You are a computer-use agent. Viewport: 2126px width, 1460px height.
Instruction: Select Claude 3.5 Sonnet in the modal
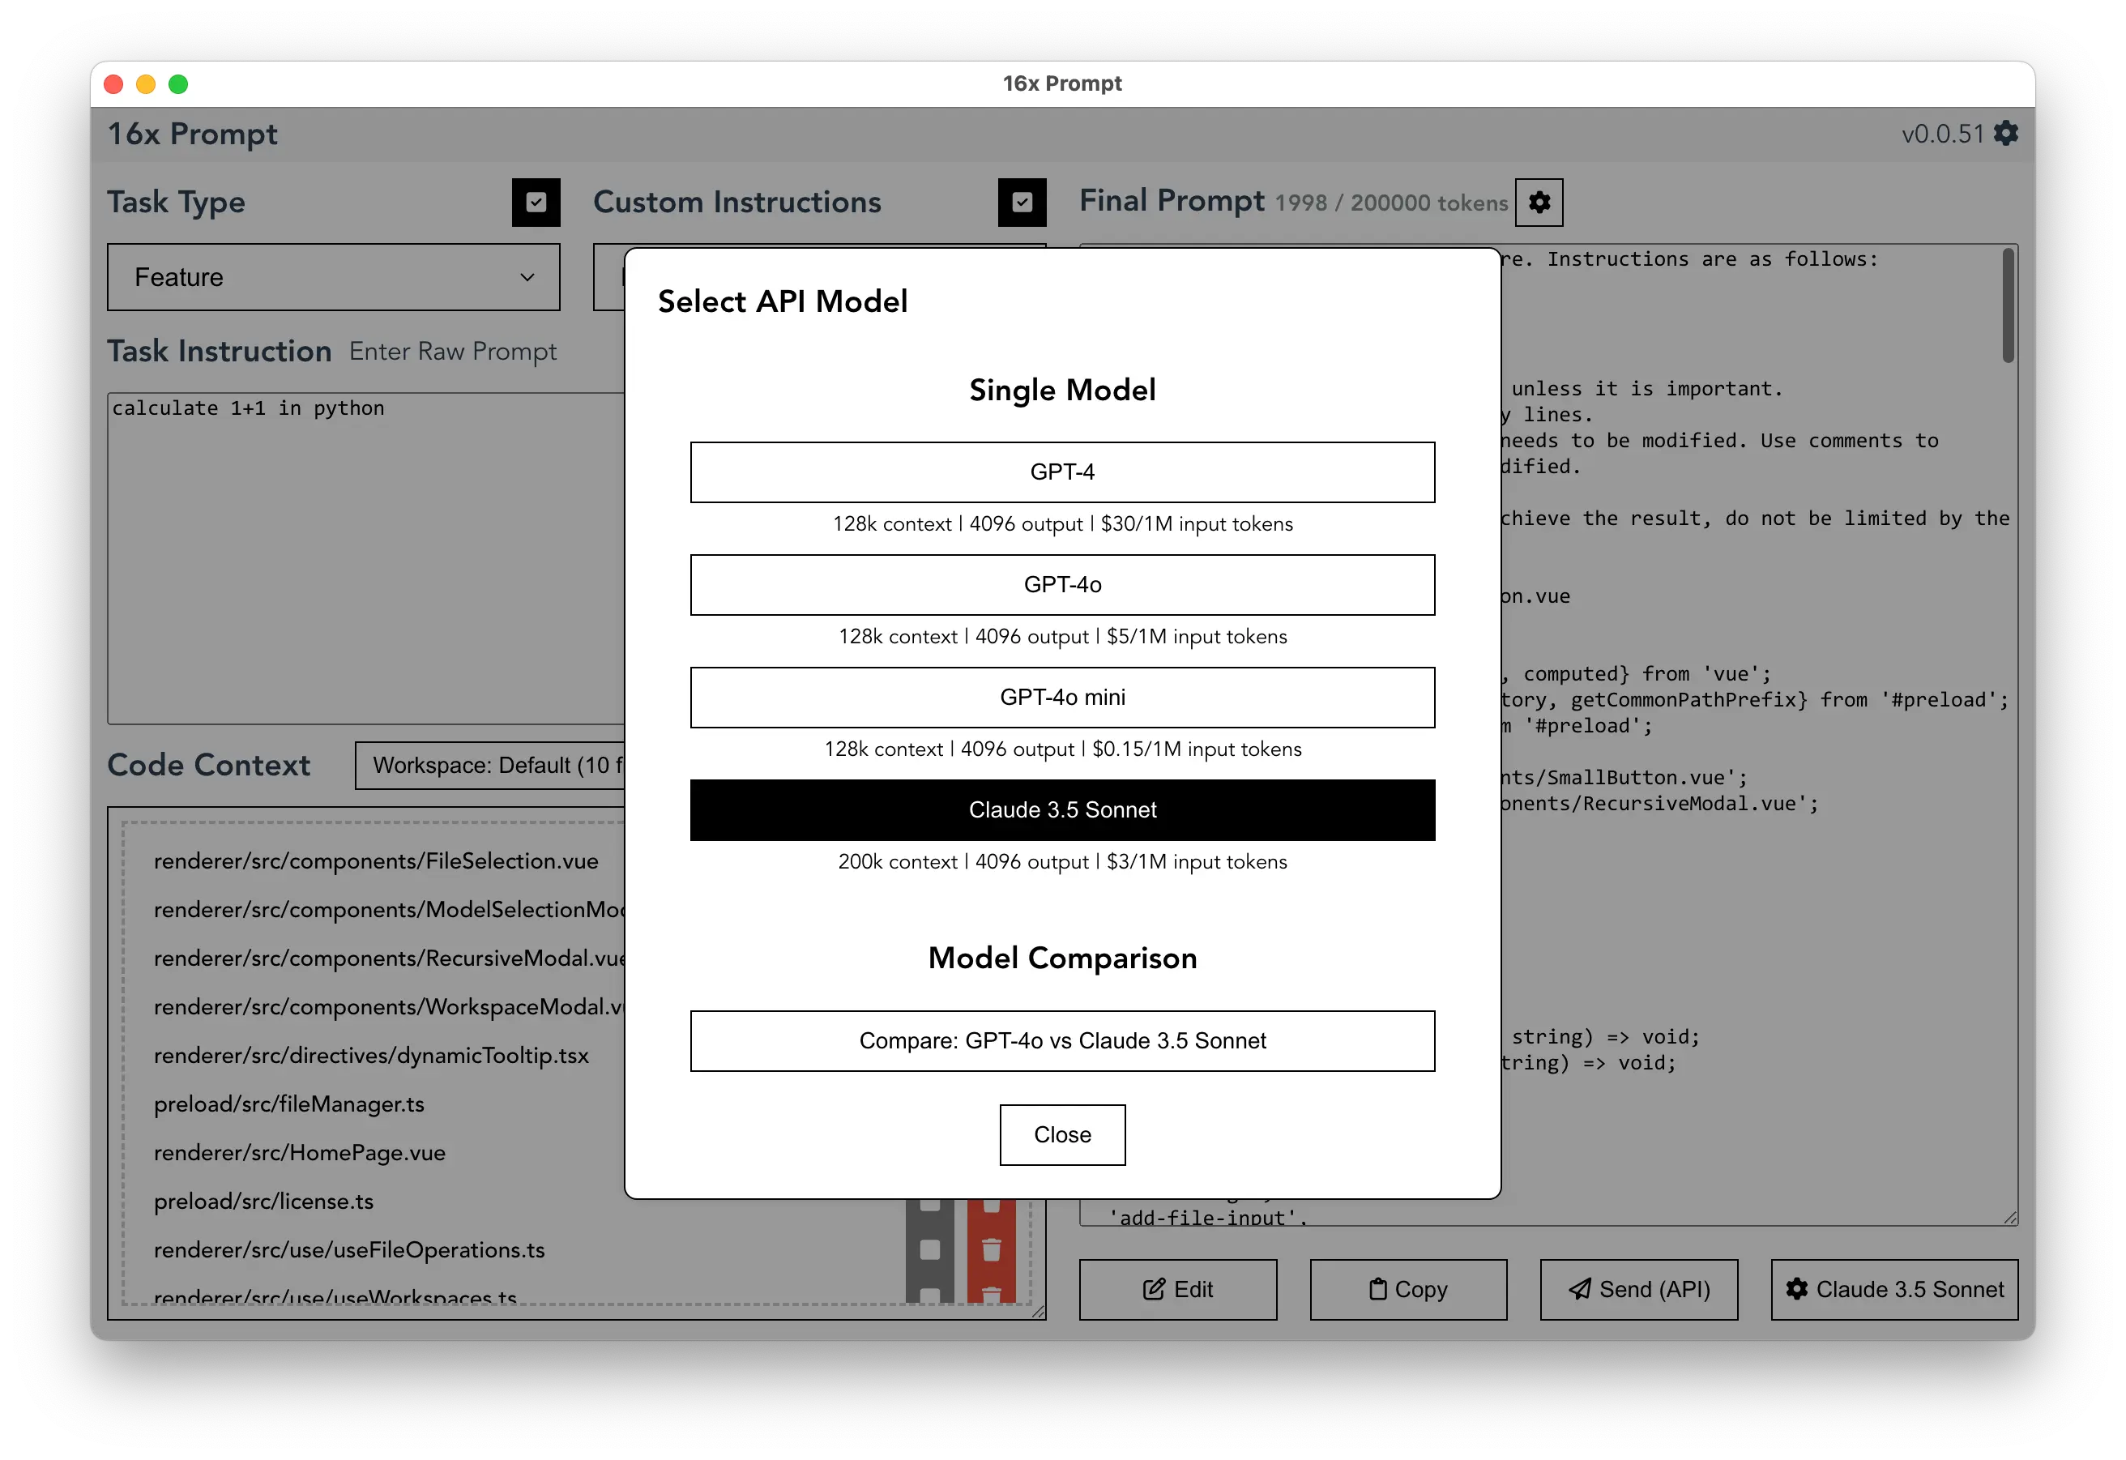tap(1062, 809)
